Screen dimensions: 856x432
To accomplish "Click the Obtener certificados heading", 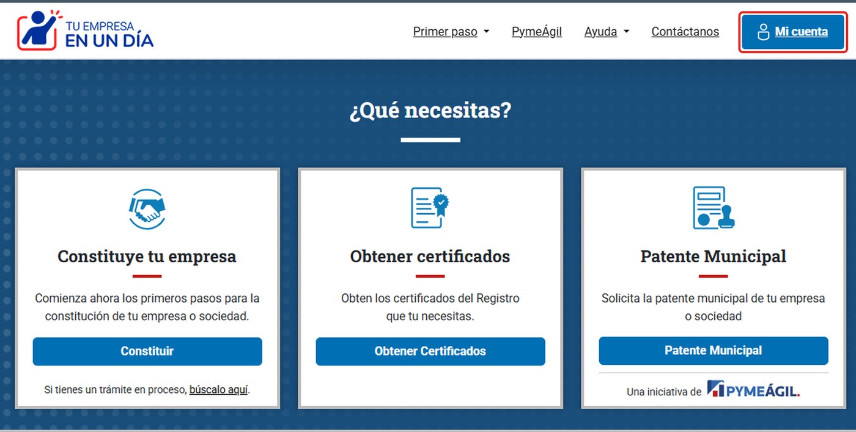I will (430, 256).
